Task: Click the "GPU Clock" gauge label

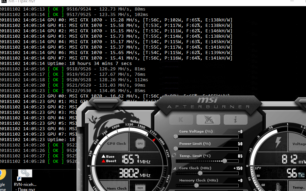Action: tap(117, 144)
